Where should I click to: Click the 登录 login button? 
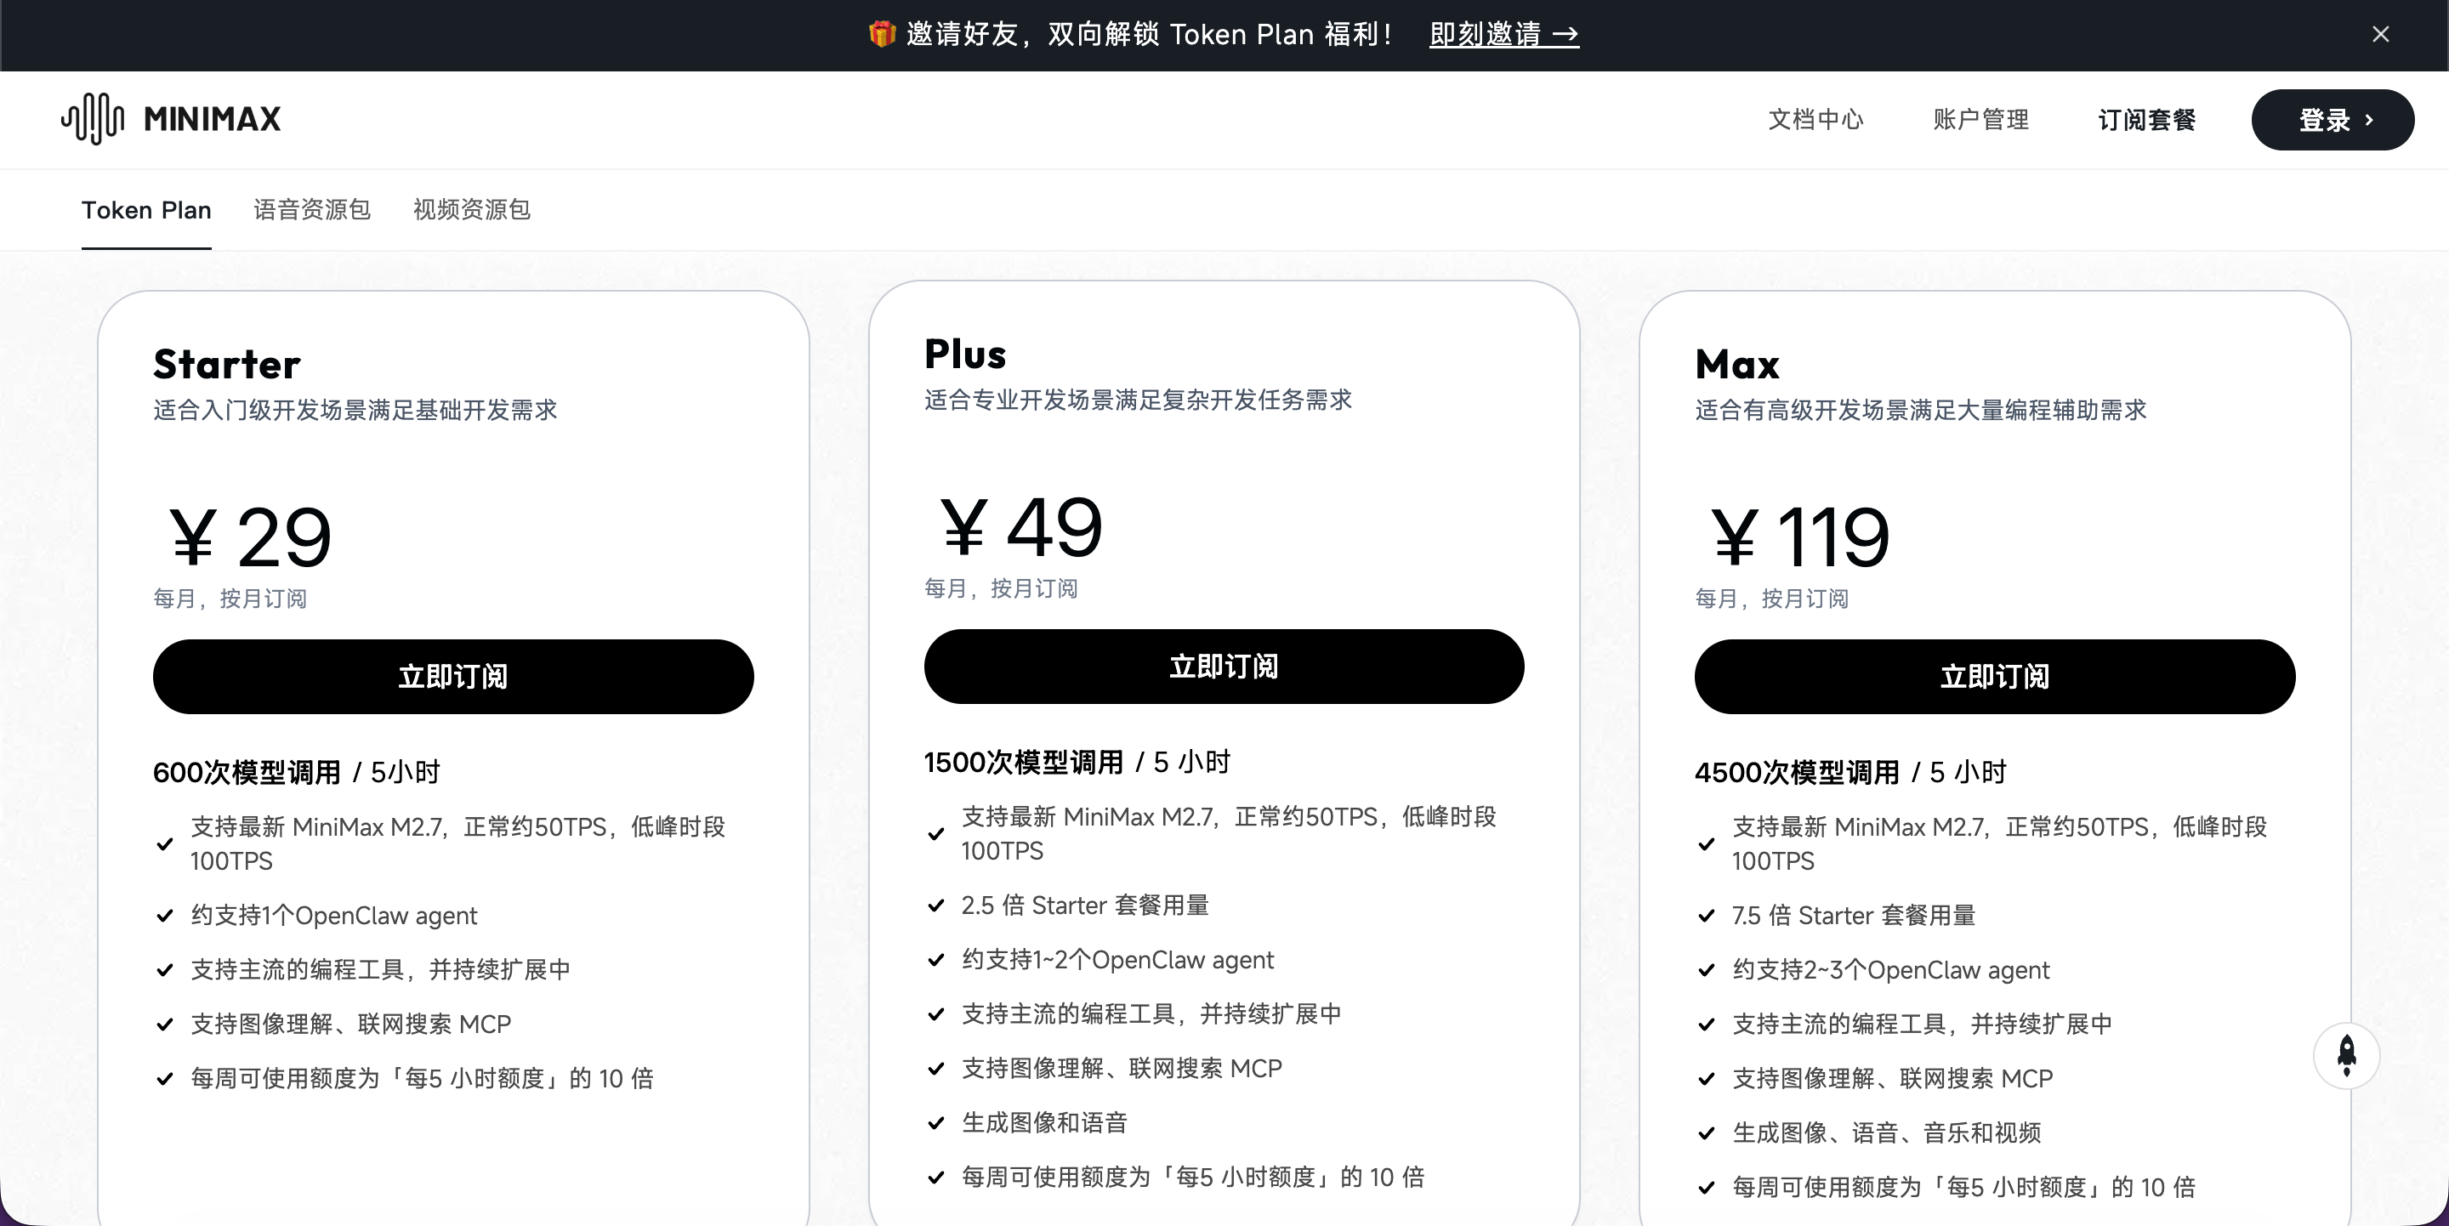[x=2332, y=120]
